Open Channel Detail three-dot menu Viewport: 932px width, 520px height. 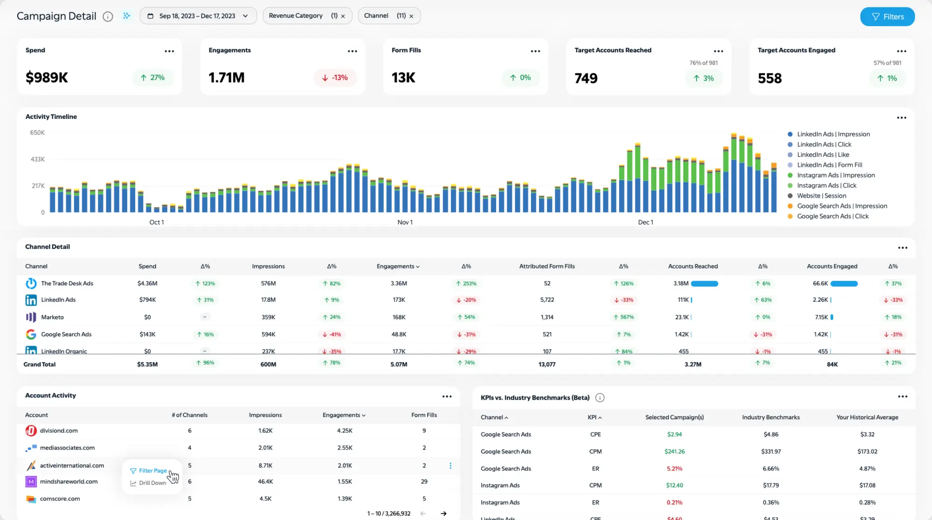click(x=902, y=248)
